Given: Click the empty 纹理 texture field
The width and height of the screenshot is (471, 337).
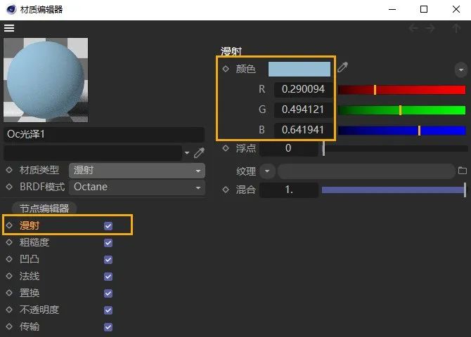Looking at the screenshot, I should [366, 171].
